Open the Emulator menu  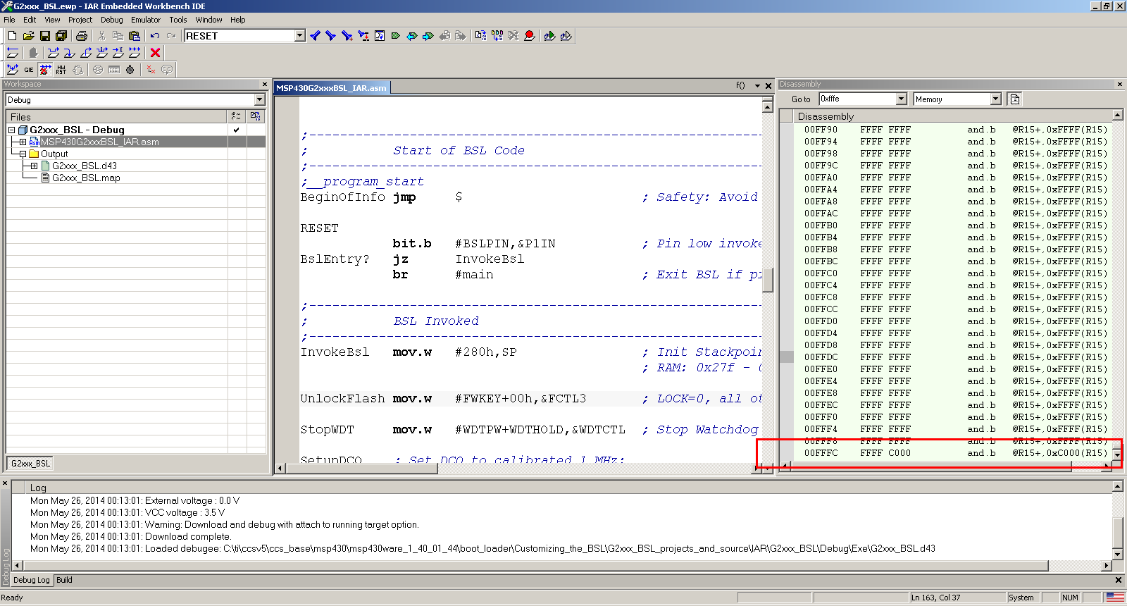coord(145,20)
